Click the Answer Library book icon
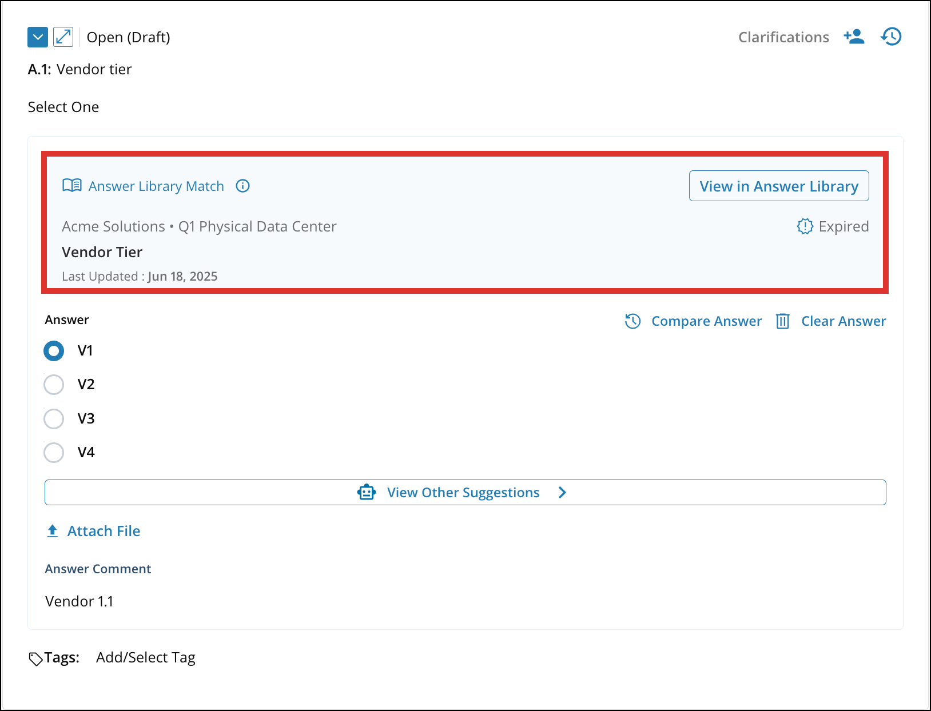The image size is (931, 711). [x=72, y=186]
